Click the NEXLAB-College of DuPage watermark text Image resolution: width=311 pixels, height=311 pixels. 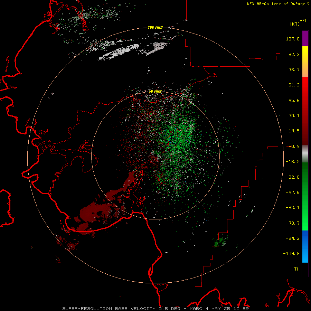(278, 4)
